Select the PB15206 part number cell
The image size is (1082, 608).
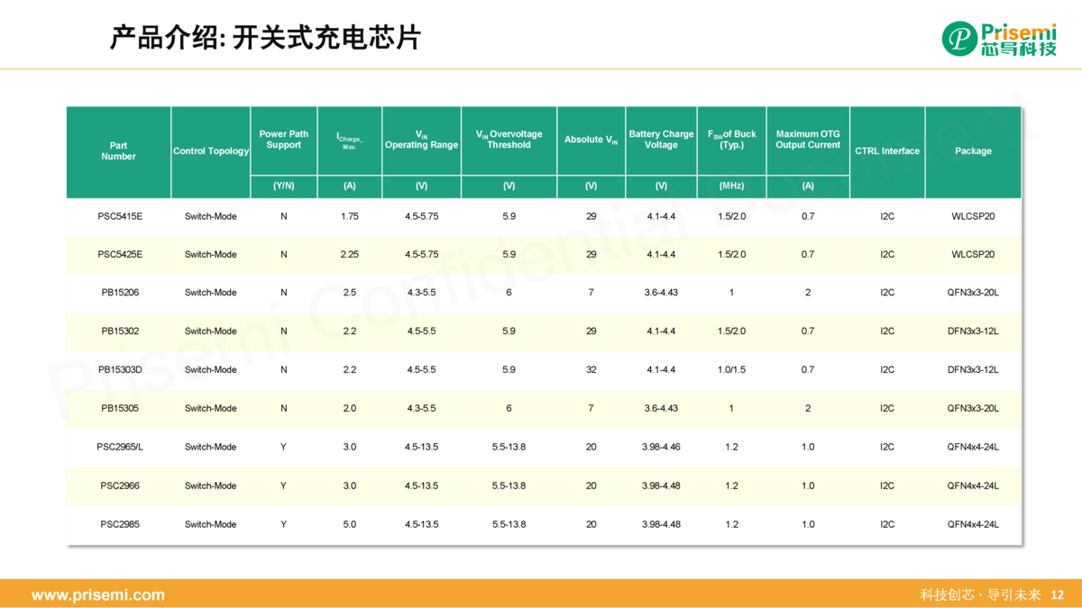pos(120,293)
